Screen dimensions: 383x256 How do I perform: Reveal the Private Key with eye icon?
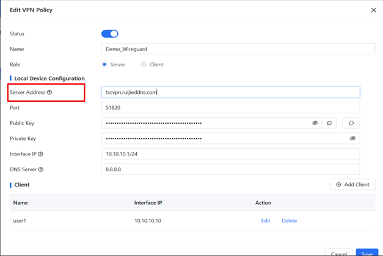(x=352, y=138)
